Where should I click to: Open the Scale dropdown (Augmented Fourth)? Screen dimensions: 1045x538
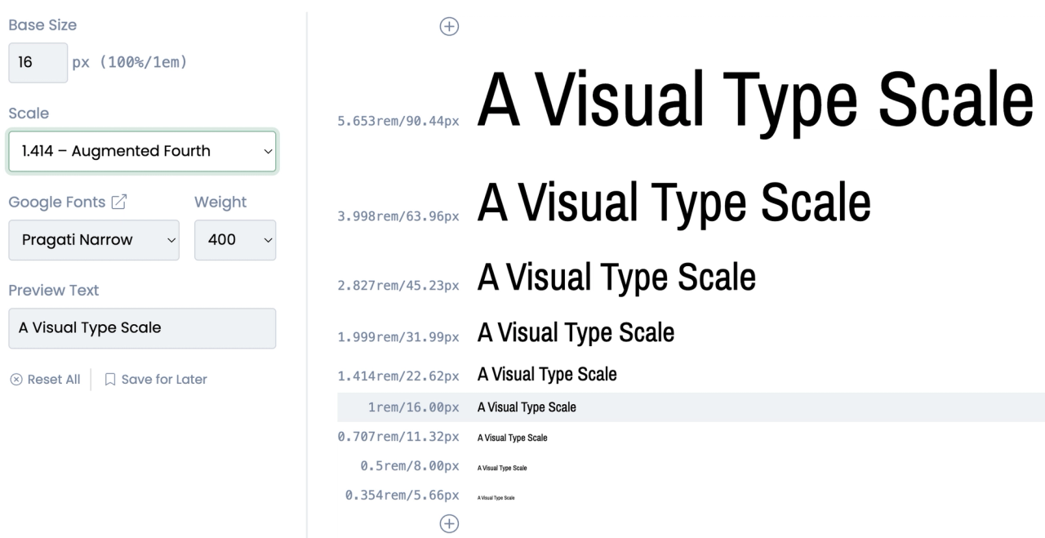pyautogui.click(x=142, y=151)
